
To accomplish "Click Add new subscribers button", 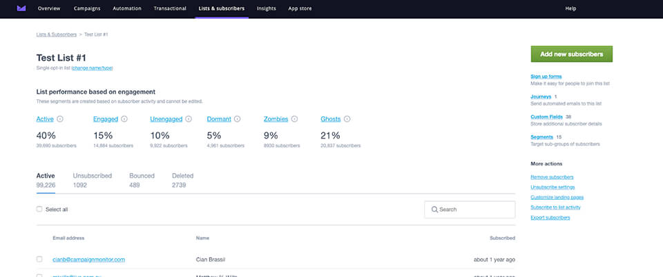I will click(x=571, y=54).
